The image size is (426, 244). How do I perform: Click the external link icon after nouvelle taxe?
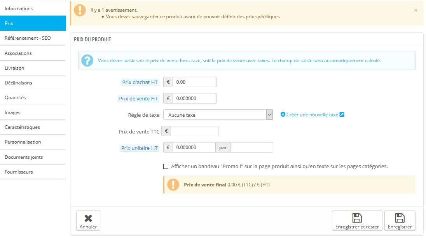[342, 114]
